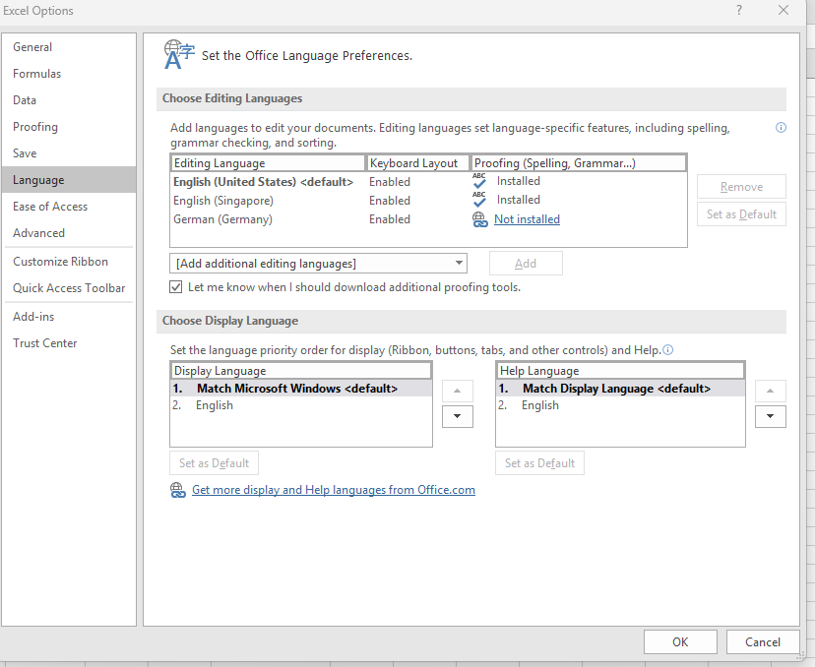Move help language down with arrow button
The image size is (815, 667).
click(x=771, y=416)
